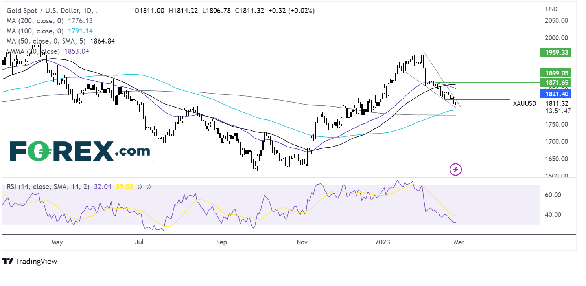Click the 1959.33 green price label
Screen dimensions: 586x286
click(x=555, y=52)
